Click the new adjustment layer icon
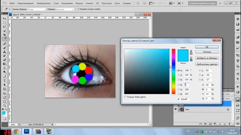 [215, 124]
